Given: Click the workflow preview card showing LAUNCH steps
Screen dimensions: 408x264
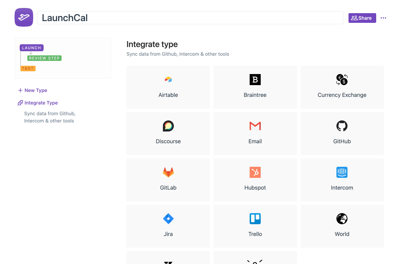Looking at the screenshot, I should (63, 58).
